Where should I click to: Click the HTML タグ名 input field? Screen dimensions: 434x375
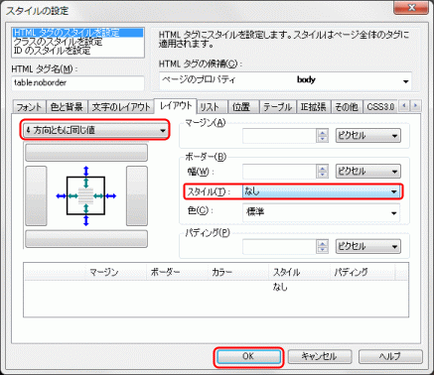click(x=77, y=82)
